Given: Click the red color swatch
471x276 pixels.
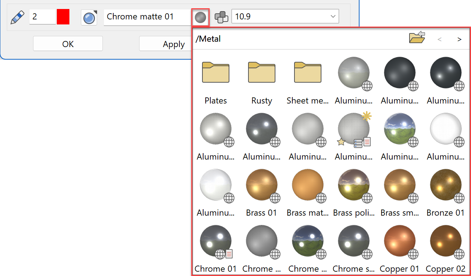Looking at the screenshot, I should click(63, 17).
